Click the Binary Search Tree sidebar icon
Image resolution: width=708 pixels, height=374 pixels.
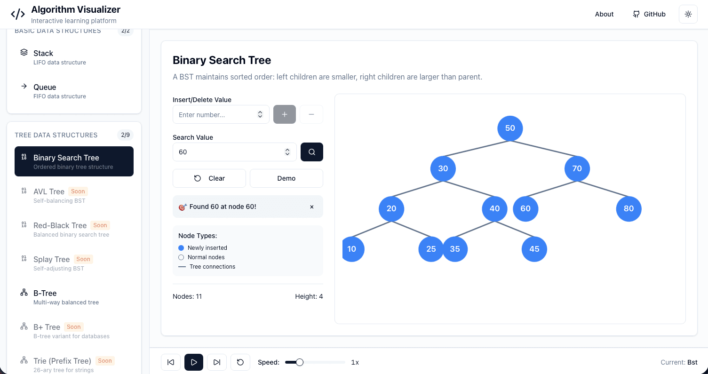[24, 157]
